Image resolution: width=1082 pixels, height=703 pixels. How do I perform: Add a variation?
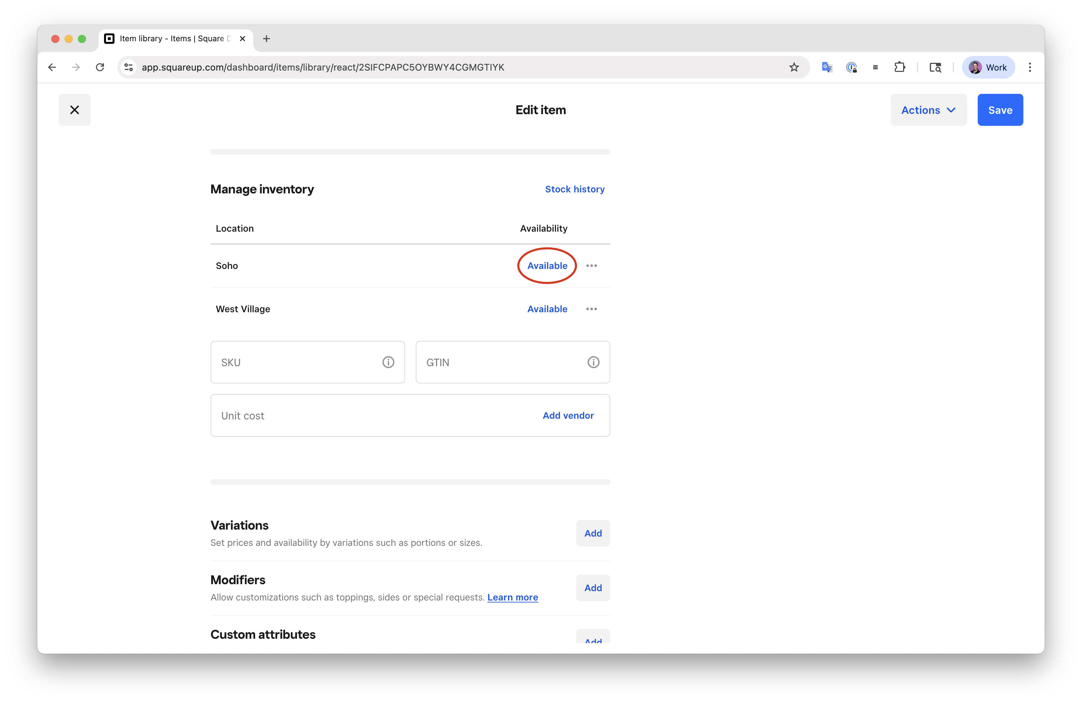592,533
